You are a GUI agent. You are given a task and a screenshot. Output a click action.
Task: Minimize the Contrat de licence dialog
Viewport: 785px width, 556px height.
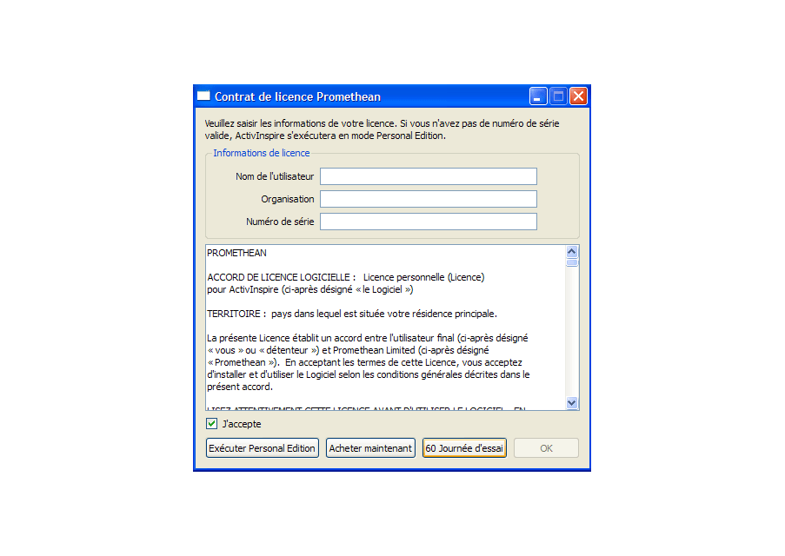pyautogui.click(x=538, y=96)
